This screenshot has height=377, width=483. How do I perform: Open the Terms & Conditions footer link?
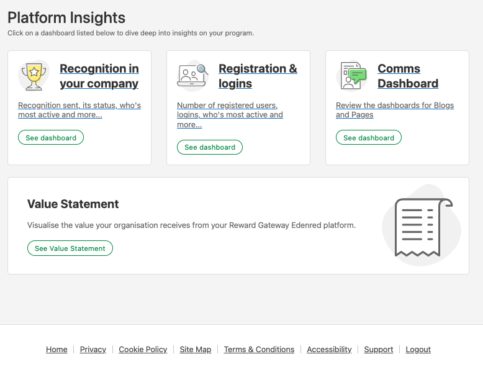coord(259,349)
